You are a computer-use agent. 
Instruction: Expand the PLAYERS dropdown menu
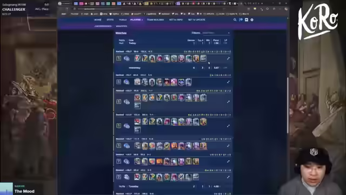click(136, 19)
